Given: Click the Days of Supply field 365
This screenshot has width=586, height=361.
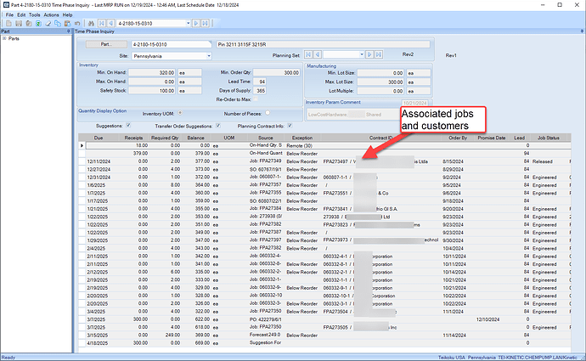Looking at the screenshot, I should click(x=259, y=90).
